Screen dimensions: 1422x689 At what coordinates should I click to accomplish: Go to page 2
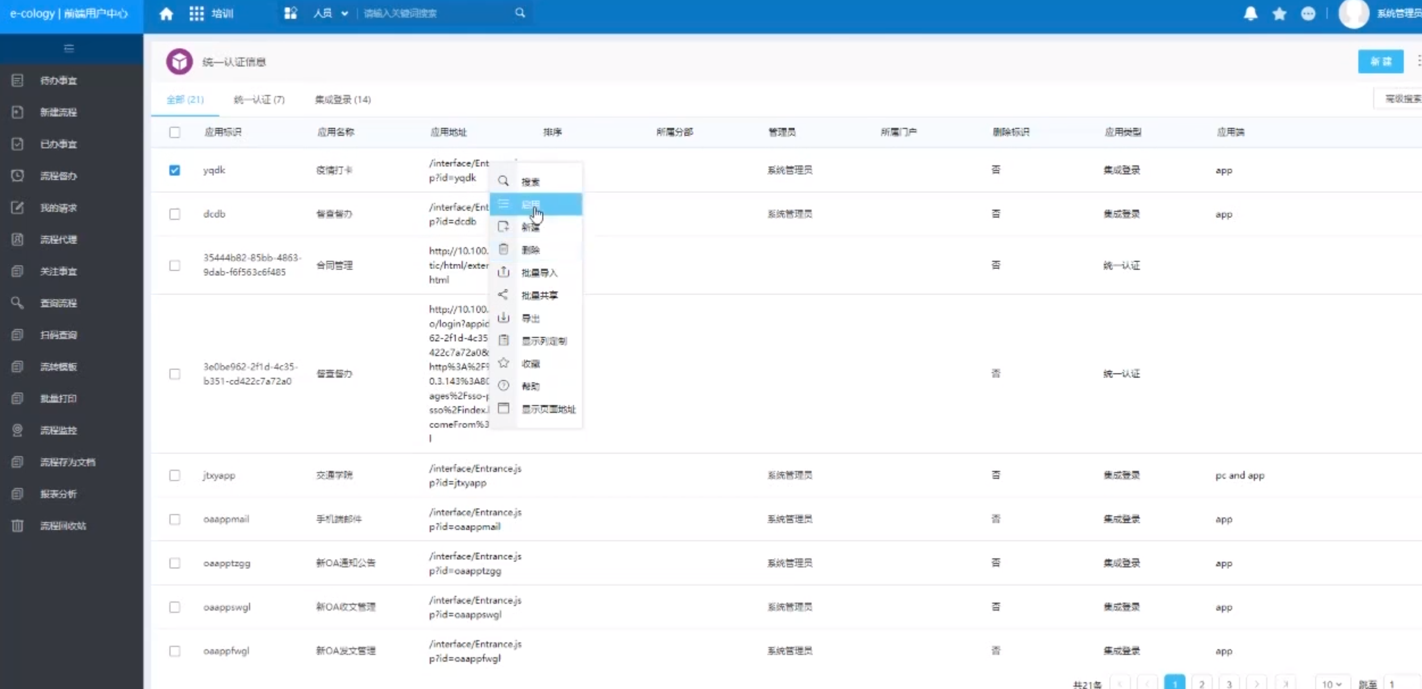1202,683
